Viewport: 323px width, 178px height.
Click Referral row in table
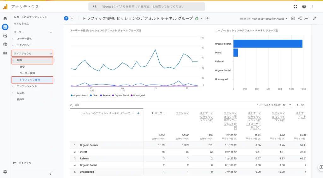click(x=188, y=159)
